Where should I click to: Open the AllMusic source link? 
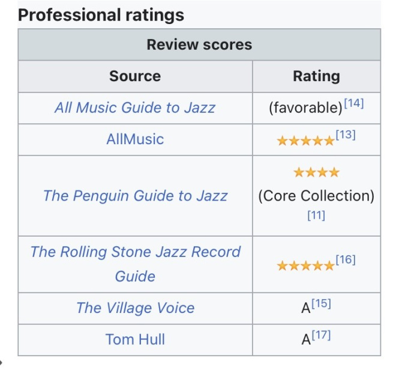[134, 139]
